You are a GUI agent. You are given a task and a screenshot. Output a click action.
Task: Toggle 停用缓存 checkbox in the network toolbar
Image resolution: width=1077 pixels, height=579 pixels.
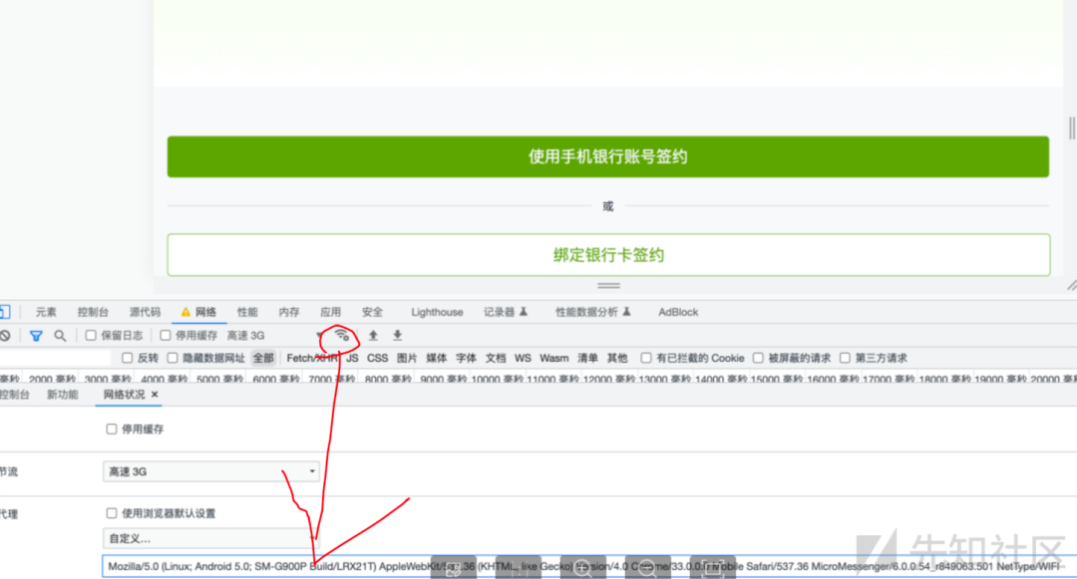[165, 336]
